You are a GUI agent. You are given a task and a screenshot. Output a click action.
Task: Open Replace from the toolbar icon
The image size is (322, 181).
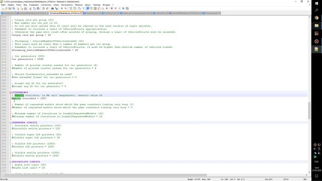(56, 9)
